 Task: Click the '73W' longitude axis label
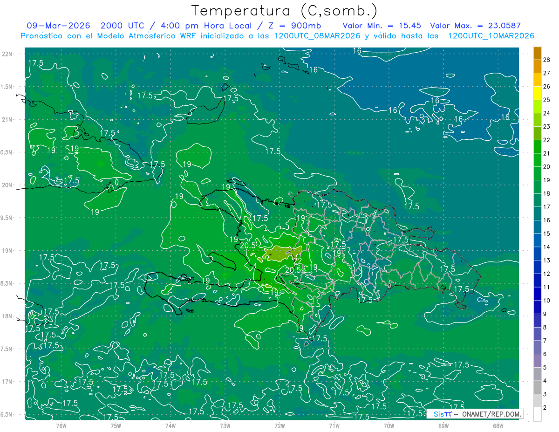pos(225,425)
